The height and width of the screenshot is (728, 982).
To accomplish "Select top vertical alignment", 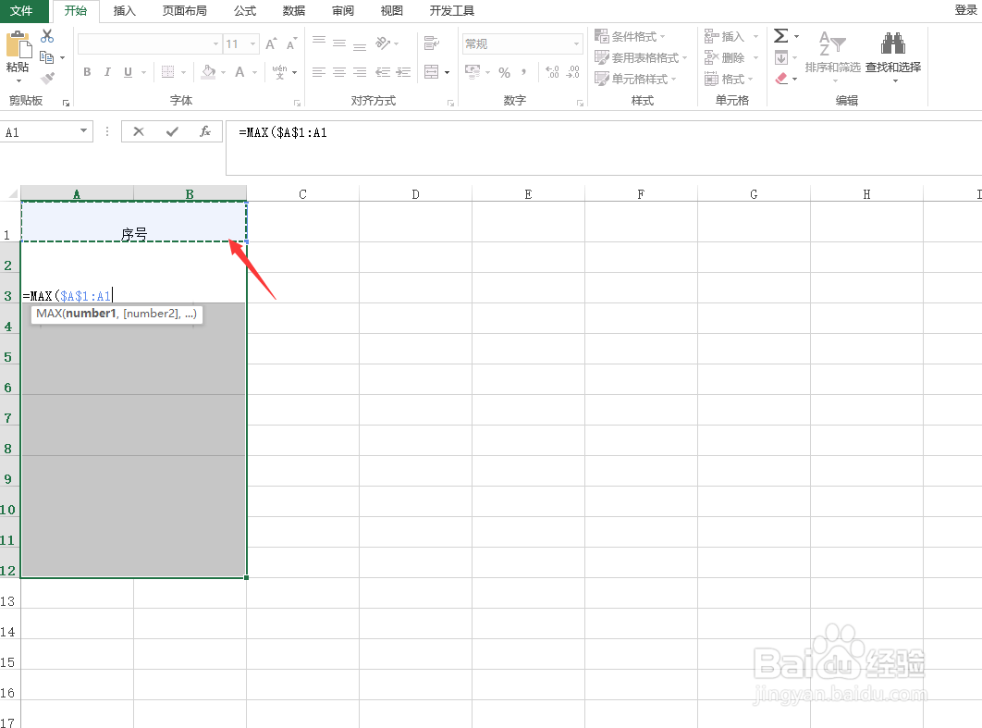I will pyautogui.click(x=319, y=42).
